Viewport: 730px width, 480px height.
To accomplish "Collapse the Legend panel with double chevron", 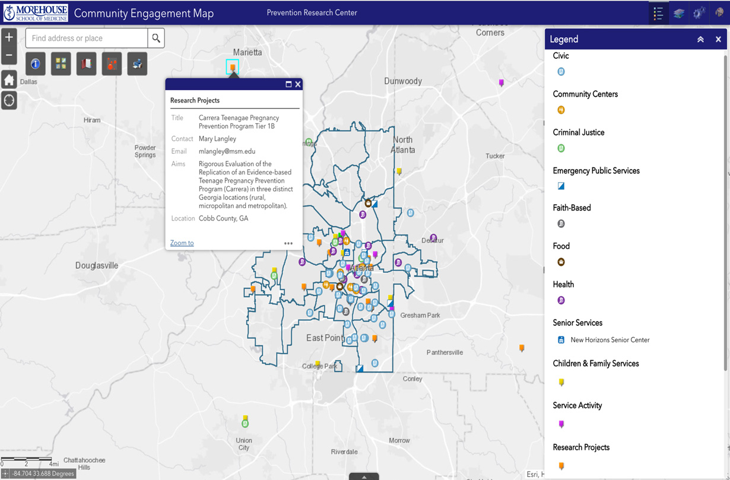I will (700, 39).
